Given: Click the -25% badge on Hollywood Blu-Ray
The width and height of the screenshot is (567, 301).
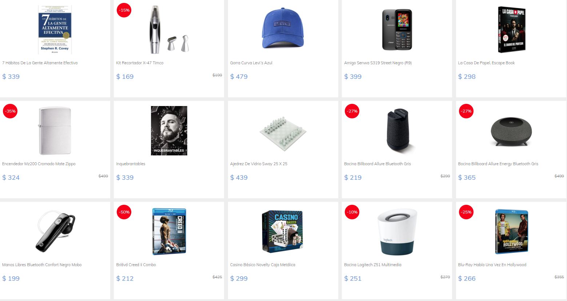Looking at the screenshot, I should (466, 212).
